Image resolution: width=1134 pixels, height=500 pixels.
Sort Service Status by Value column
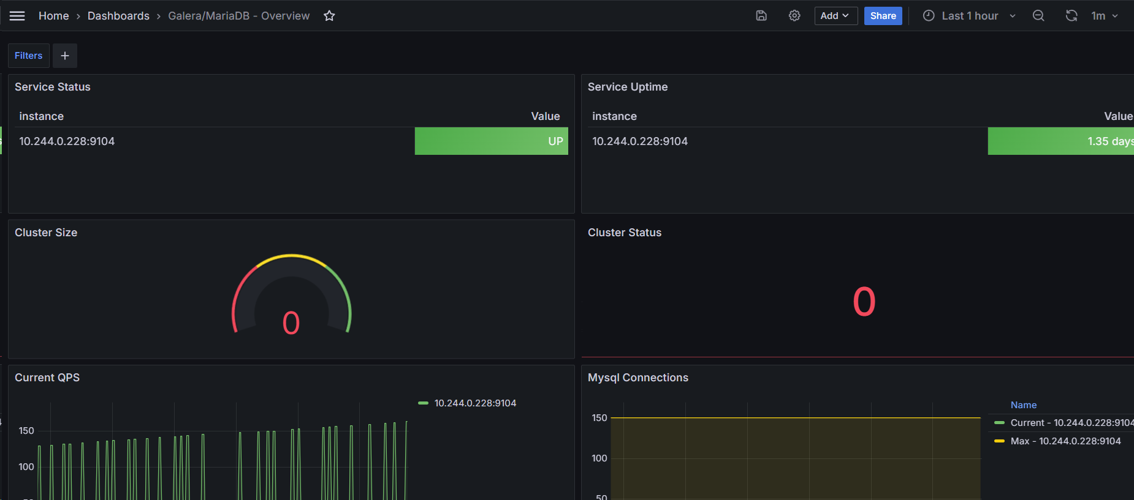click(x=546, y=116)
